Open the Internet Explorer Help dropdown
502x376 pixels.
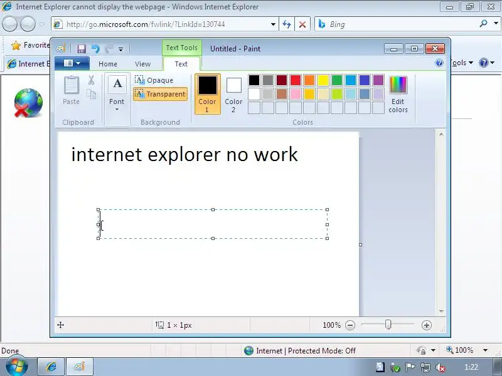[487, 63]
